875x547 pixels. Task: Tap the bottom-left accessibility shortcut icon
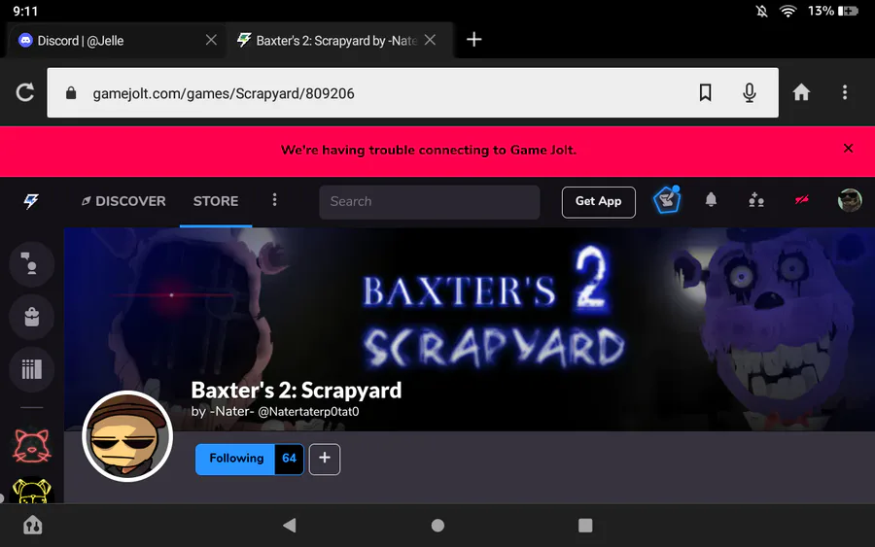[32, 526]
